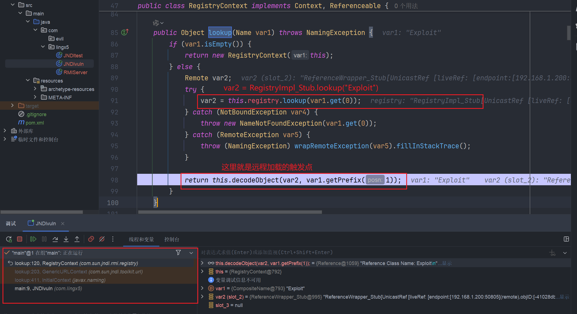Viewport: 577px width, 314px height.
Task: Resume program execution
Action: click(33, 239)
